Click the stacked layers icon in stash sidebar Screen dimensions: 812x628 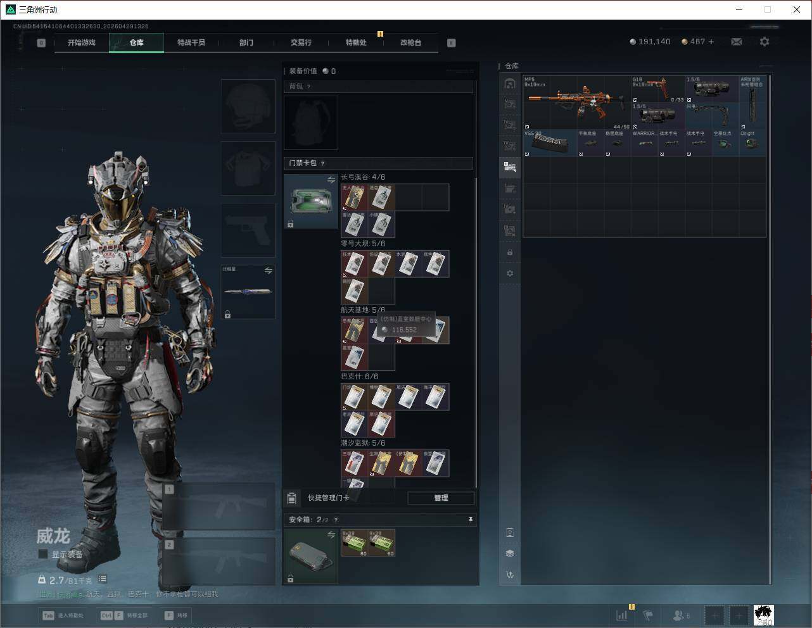click(x=510, y=553)
